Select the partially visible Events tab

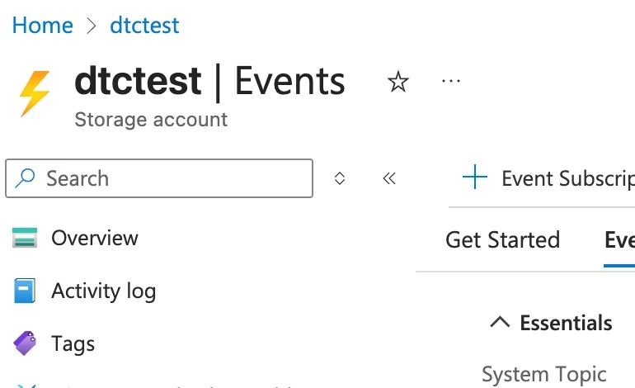pyautogui.click(x=619, y=240)
